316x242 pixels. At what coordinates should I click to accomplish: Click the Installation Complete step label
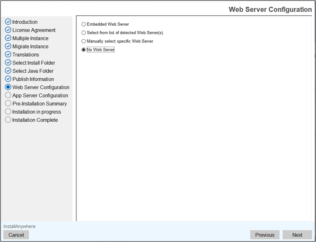point(35,120)
